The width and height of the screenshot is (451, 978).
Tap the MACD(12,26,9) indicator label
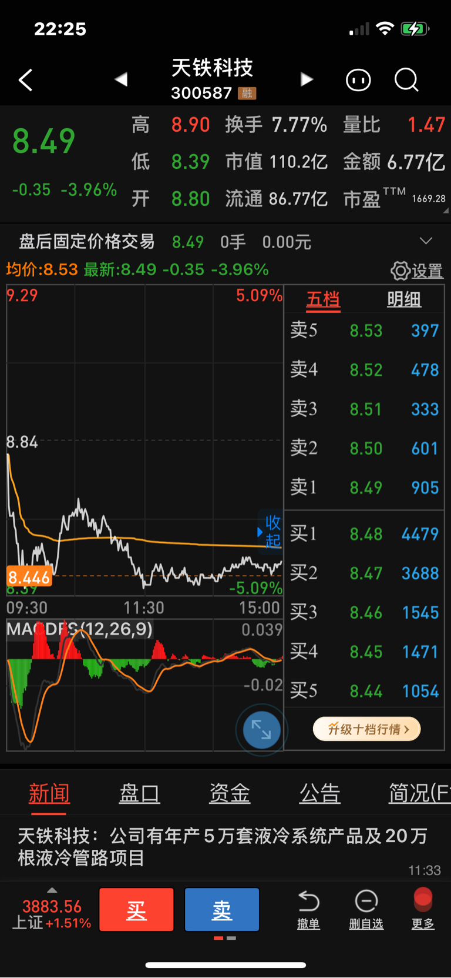coord(80,629)
